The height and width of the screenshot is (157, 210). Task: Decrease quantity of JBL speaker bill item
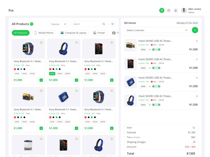pos(154,86)
